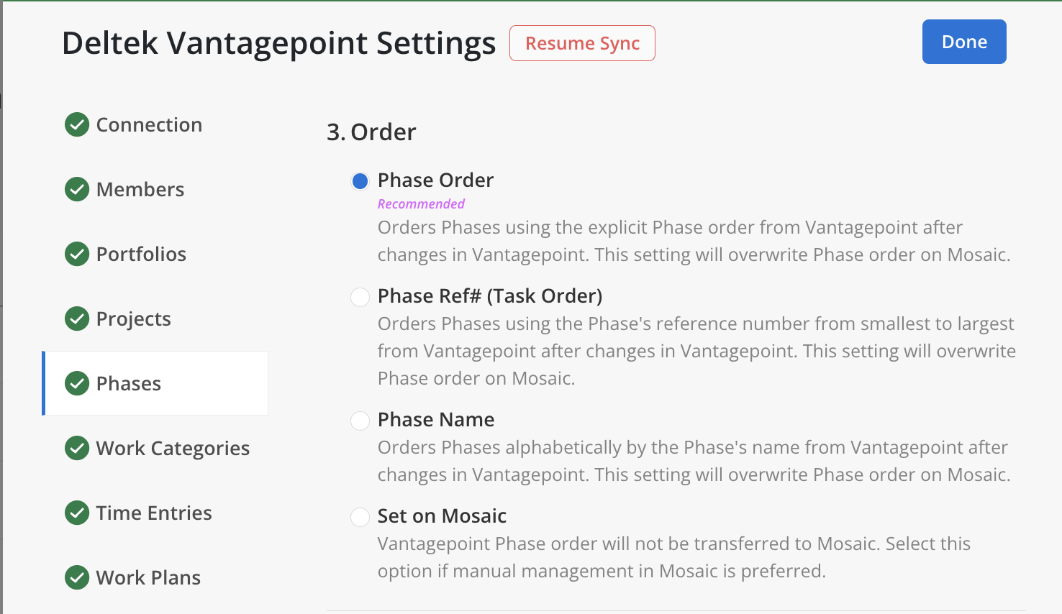This screenshot has height=614, width=1062.
Task: Click the green checkmark icon beside Time Entries
Action: 77,513
